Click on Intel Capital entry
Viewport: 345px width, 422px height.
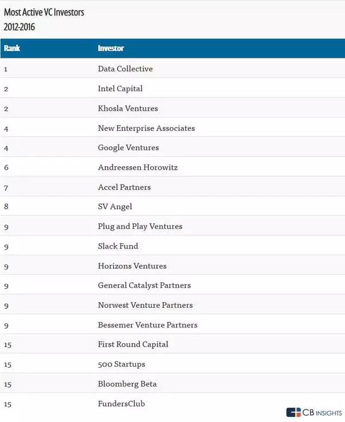(120, 89)
